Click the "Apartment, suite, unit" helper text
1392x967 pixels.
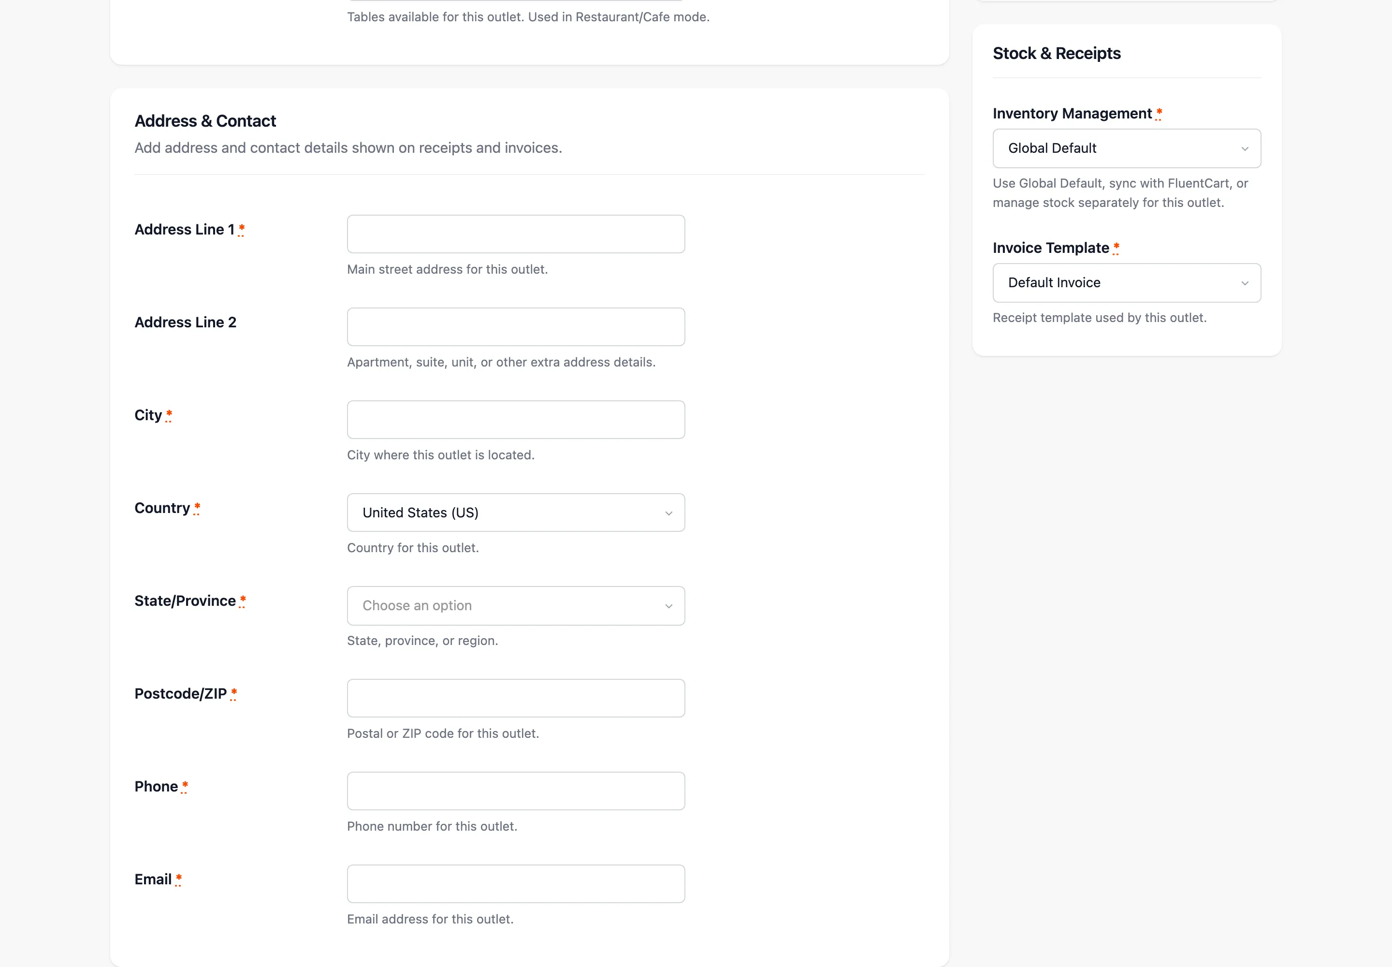tap(502, 362)
